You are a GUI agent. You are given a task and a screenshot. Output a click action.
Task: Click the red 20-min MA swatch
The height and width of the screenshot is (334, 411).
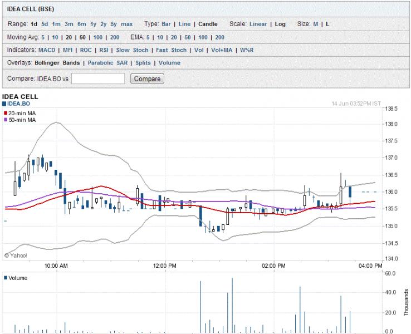point(6,113)
